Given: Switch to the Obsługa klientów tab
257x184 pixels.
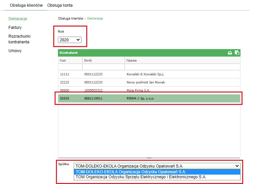Looking at the screenshot, I should 26,5.
